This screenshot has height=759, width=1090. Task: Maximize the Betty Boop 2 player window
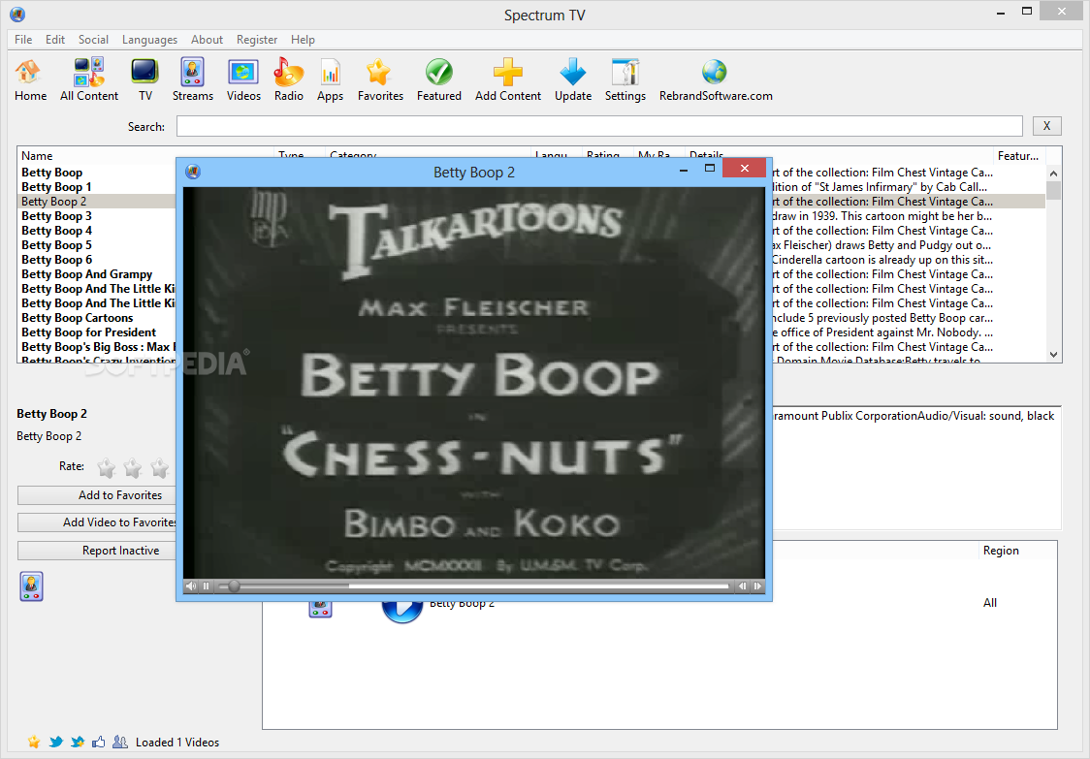[709, 169]
